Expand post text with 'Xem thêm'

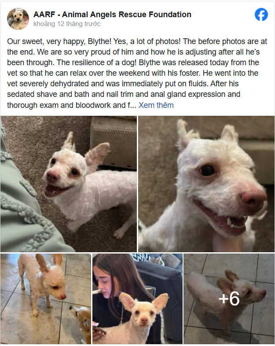(x=156, y=105)
